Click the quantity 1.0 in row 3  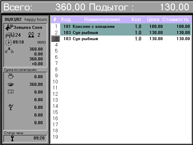(138, 39)
